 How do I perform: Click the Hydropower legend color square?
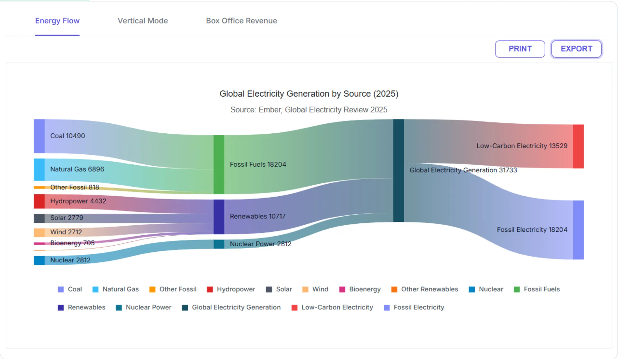210,289
